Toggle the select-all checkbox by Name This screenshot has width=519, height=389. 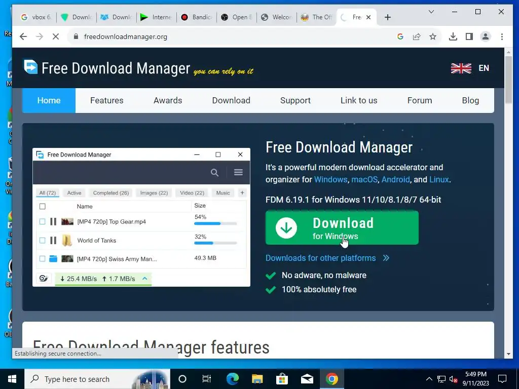point(43,207)
